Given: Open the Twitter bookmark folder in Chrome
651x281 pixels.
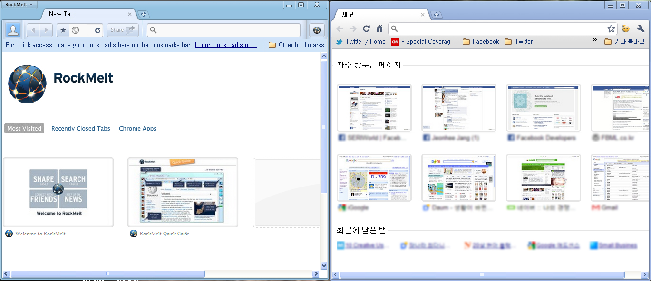Looking at the screenshot, I should click(x=518, y=41).
